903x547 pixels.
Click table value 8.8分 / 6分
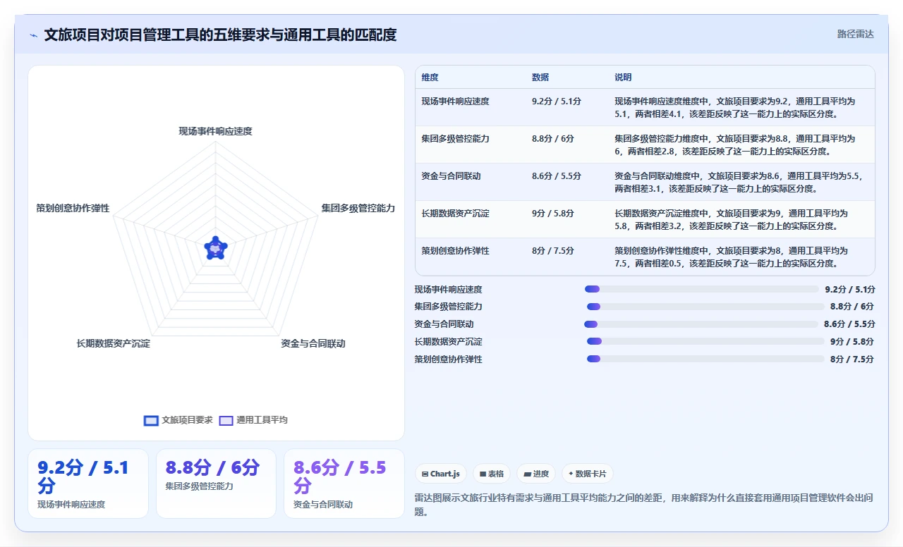pos(553,139)
